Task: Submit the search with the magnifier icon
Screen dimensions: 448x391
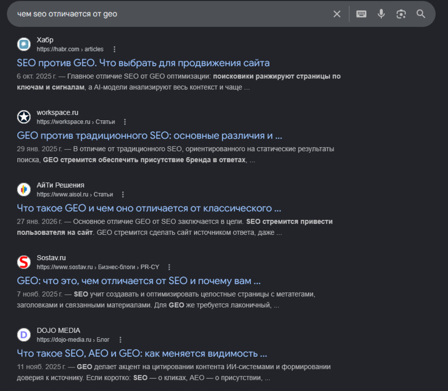Action: pos(421,13)
